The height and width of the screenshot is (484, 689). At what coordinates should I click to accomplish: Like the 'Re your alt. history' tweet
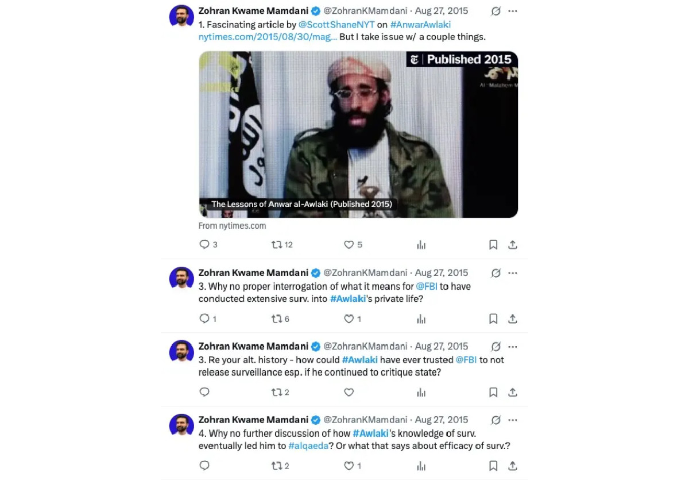[x=349, y=392]
